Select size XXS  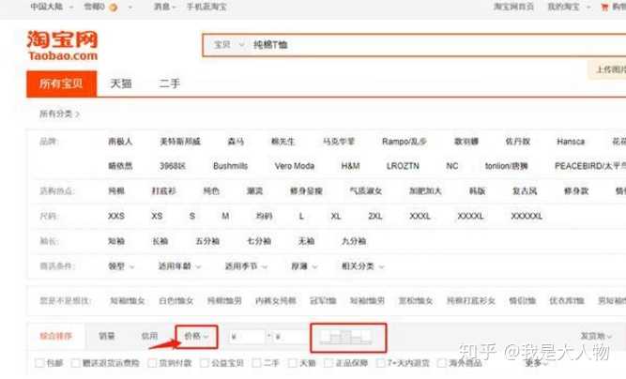tap(116, 216)
